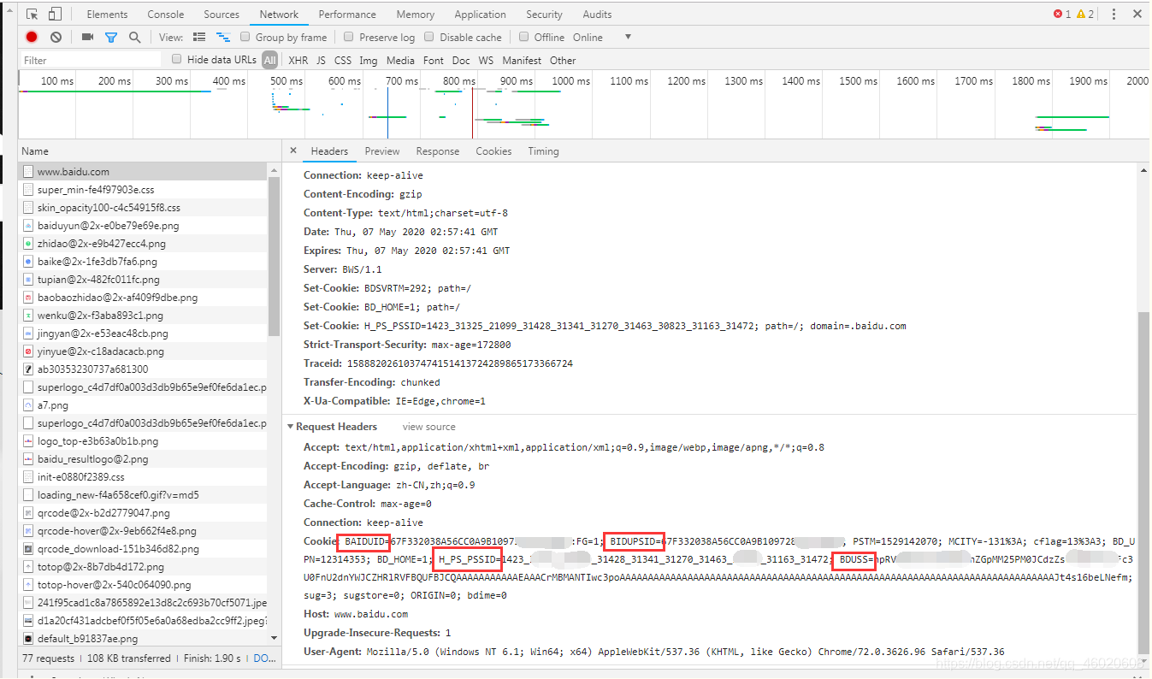Screen dimensions: 1152x679
Task: Enable Preserve log checkbox
Action: point(349,37)
